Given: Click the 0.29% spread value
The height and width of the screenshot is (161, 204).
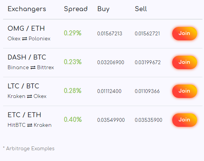Looking at the screenshot, I should pos(72,33).
